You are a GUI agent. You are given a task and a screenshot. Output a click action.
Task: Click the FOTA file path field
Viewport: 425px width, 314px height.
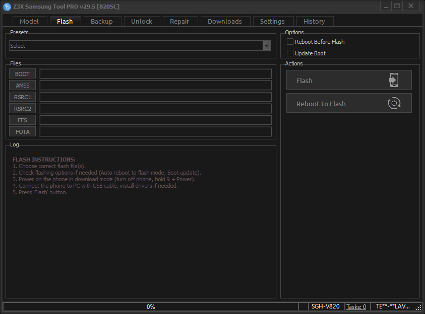click(155, 132)
